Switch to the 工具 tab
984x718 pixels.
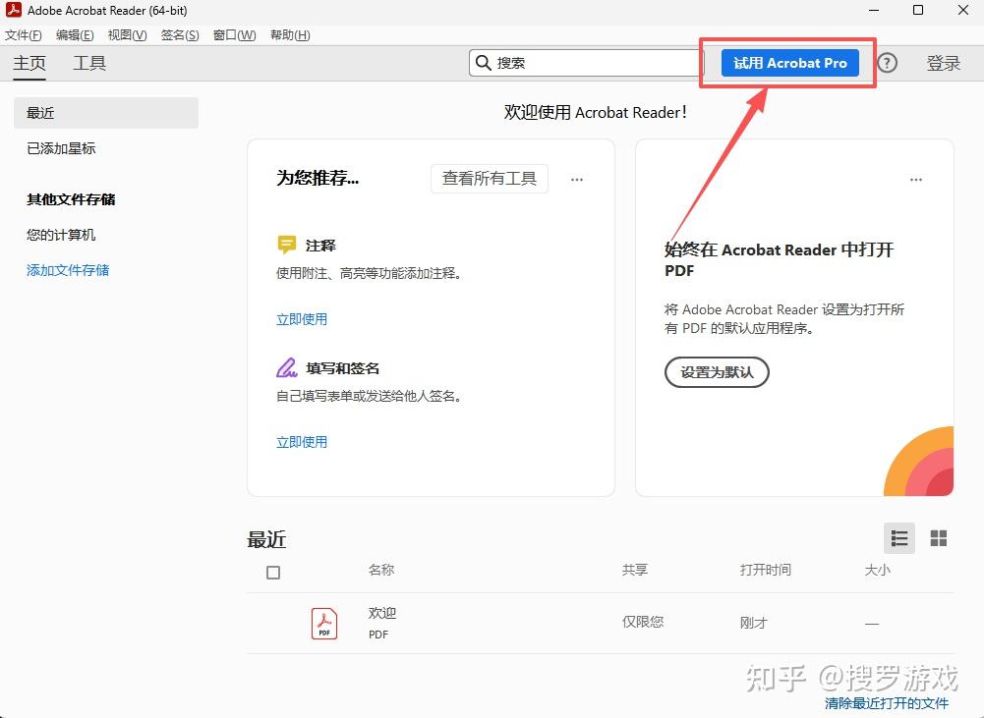tap(88, 62)
